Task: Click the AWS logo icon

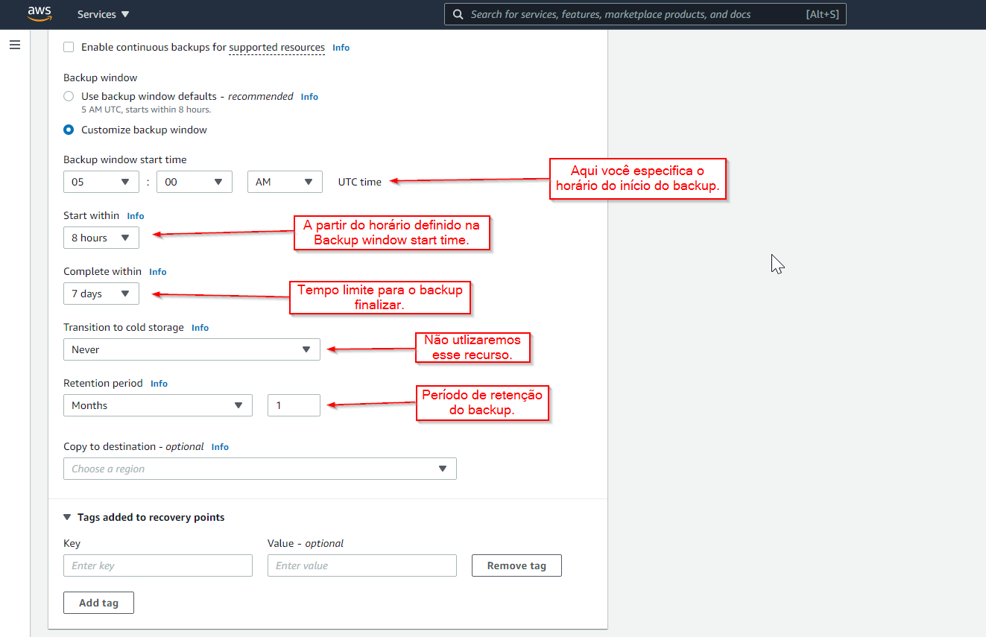Action: (39, 14)
